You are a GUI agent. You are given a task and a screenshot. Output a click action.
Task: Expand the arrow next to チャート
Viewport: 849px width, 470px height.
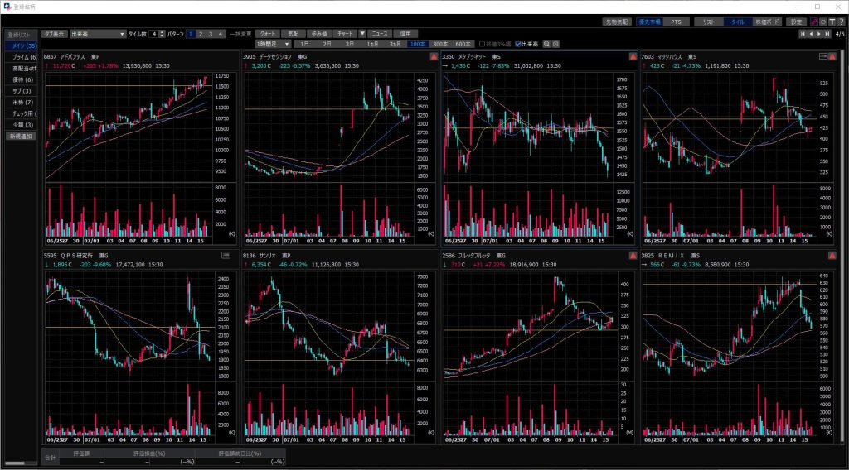[x=361, y=34]
